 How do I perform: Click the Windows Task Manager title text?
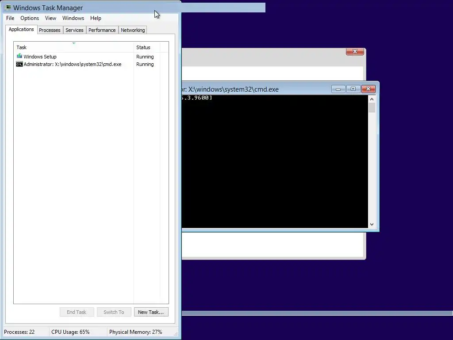[48, 8]
